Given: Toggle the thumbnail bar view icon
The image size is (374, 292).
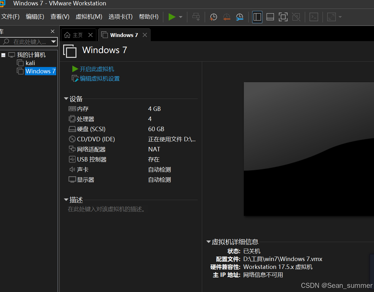Looking at the screenshot, I should (x=270, y=17).
